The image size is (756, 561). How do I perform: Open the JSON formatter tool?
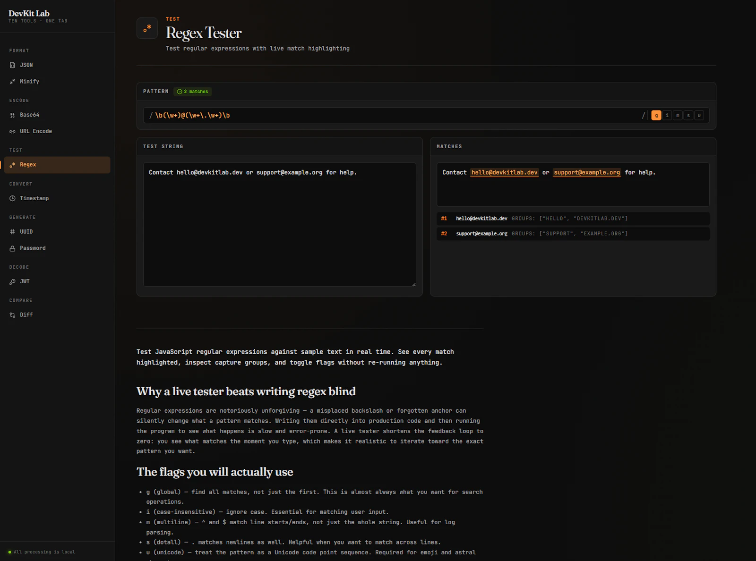(57, 65)
